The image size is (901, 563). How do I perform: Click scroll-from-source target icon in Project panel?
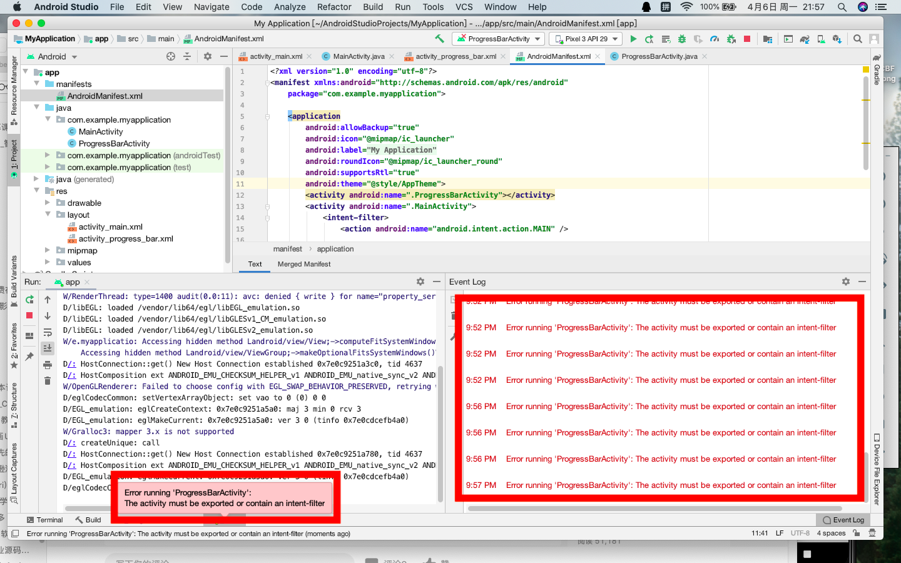pos(171,56)
